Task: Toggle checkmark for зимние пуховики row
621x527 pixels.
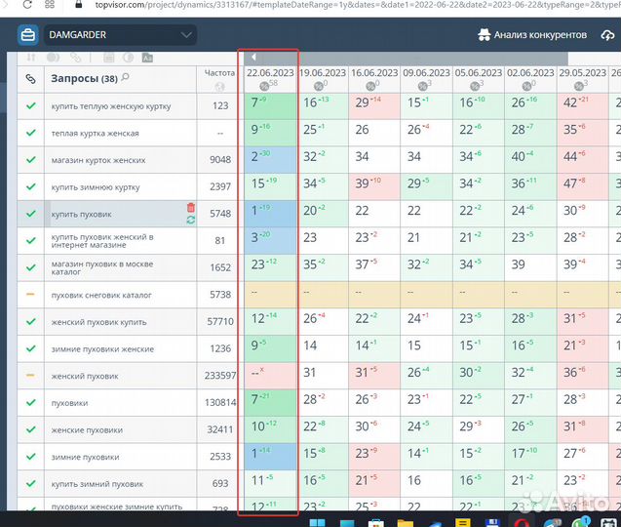Action: (30, 456)
